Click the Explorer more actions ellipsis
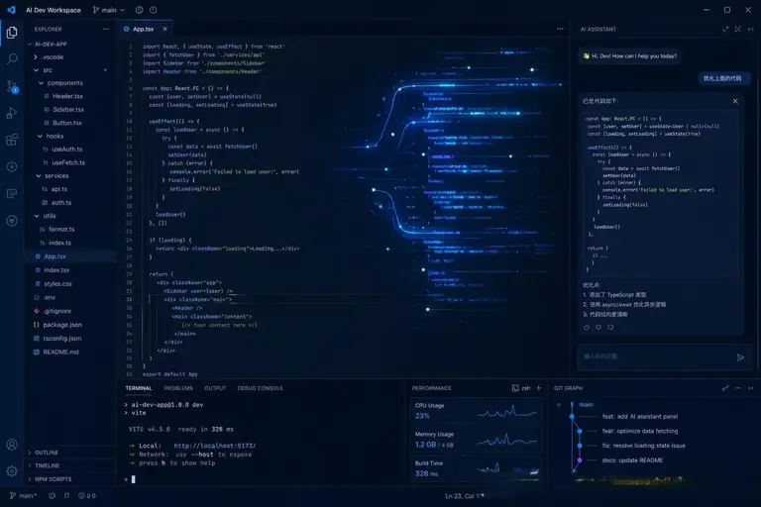Image resolution: width=761 pixels, height=507 pixels. click(x=106, y=29)
